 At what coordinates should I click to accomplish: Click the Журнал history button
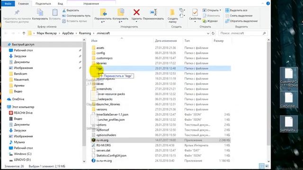click(210, 21)
